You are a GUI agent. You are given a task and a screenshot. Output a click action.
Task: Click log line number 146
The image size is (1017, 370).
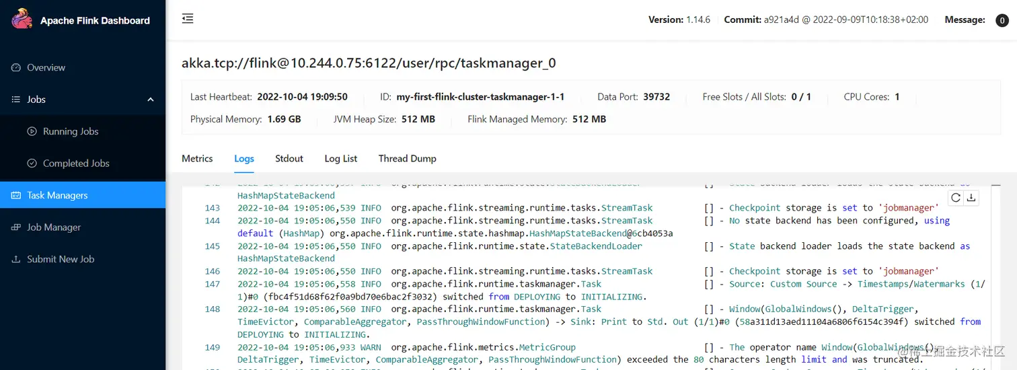(x=213, y=271)
